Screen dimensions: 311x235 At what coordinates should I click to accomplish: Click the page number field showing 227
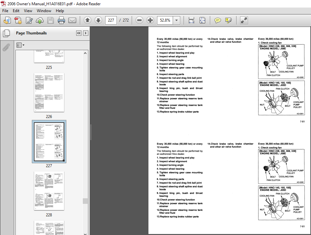[x=111, y=20]
